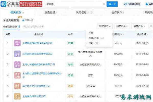Select the greyed historical associated companies sub-tab

click(x=33, y=27)
